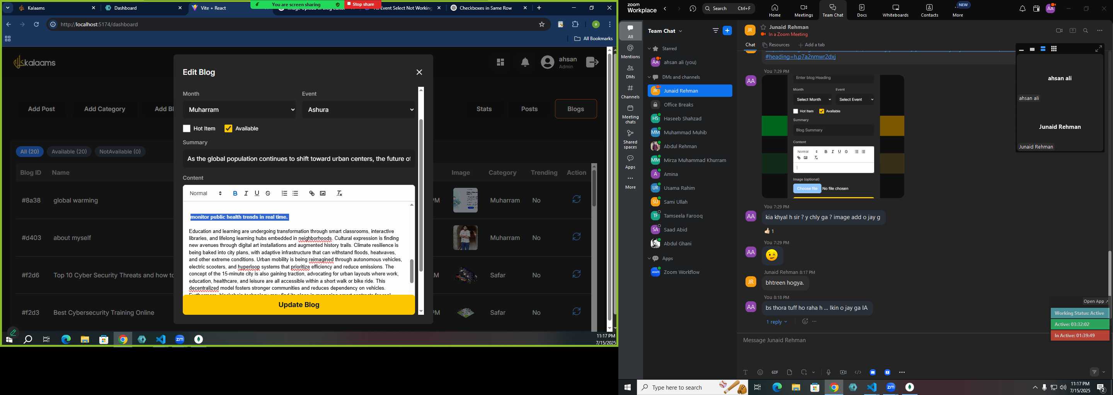Open Zoom notifications bell
Screen dimensions: 1113x395
point(1022,8)
